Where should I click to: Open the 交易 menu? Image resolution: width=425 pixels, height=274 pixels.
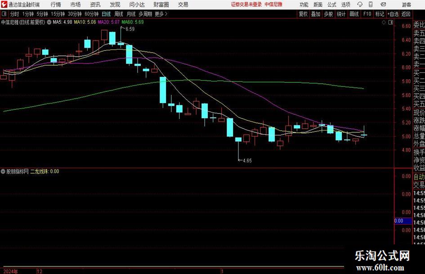[183, 4]
